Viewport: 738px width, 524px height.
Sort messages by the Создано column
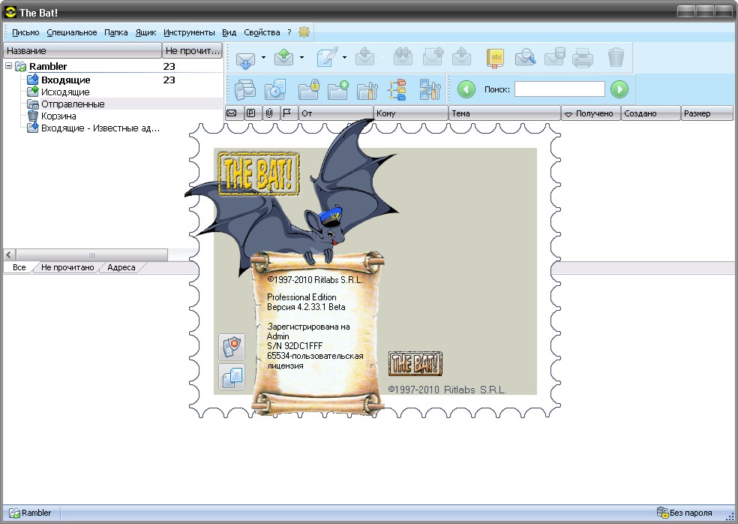(x=651, y=113)
